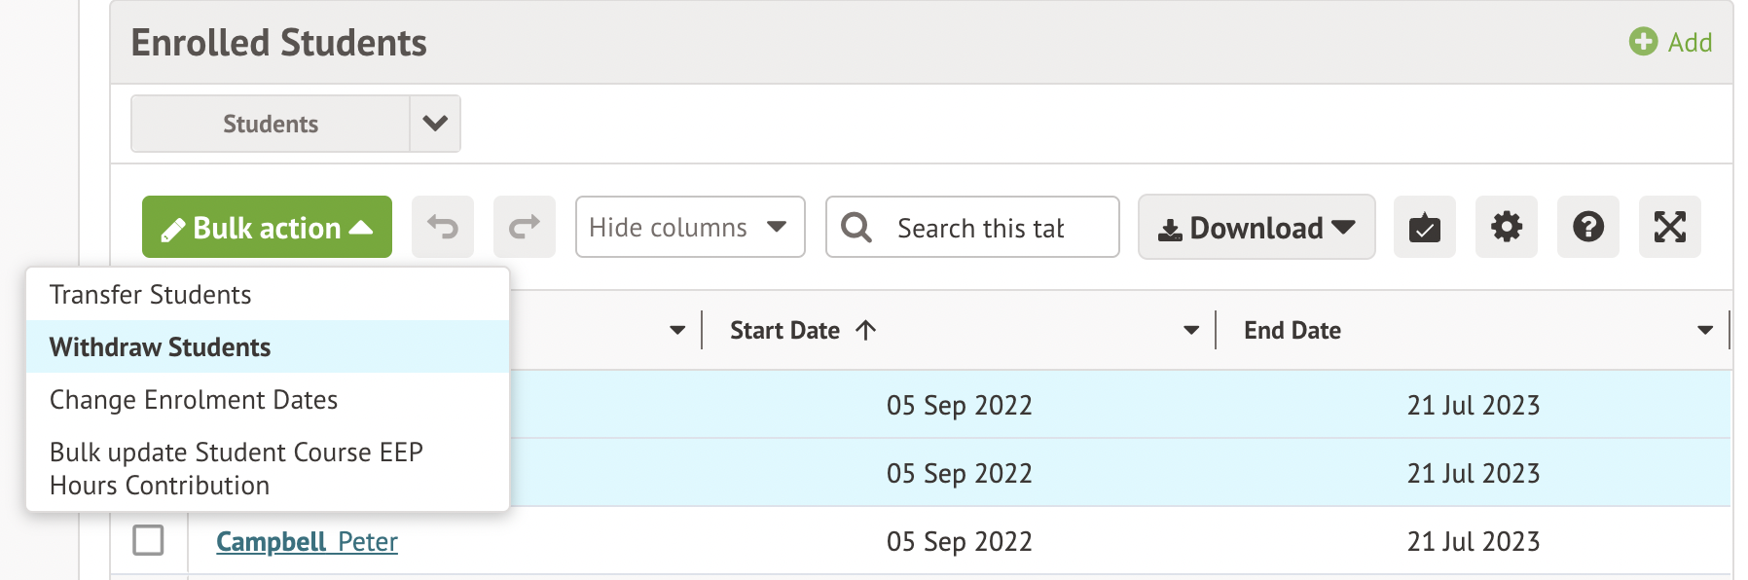Image resolution: width=1748 pixels, height=580 pixels.
Task: Open End Date column filter arrow
Action: (1704, 331)
